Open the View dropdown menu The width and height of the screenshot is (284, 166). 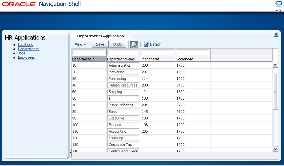80,45
